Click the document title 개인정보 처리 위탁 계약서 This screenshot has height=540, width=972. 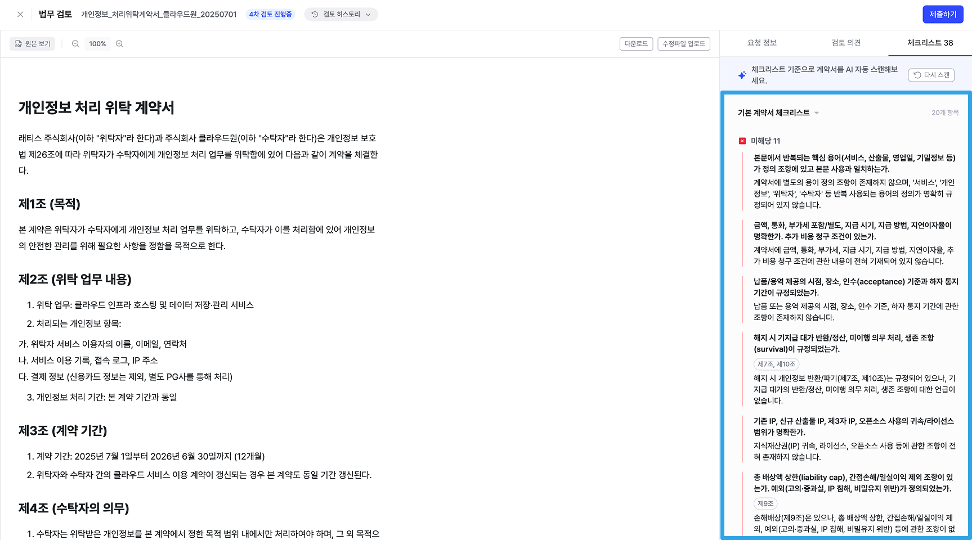click(96, 107)
